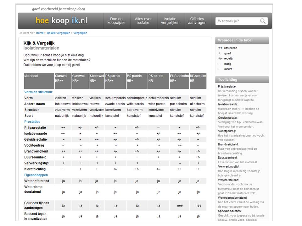The image size is (302, 226).
Task: Click the 'zwarte parels' table cell
Action: coord(115,104)
